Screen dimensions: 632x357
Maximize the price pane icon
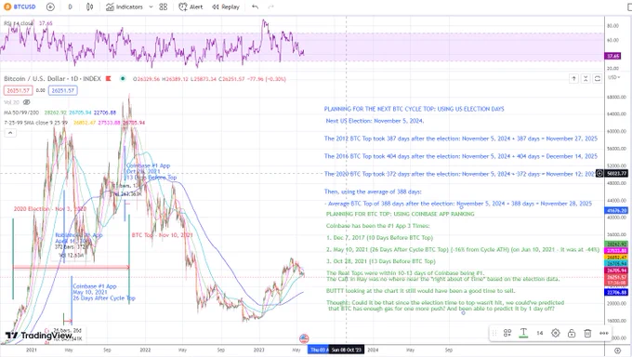point(598,78)
